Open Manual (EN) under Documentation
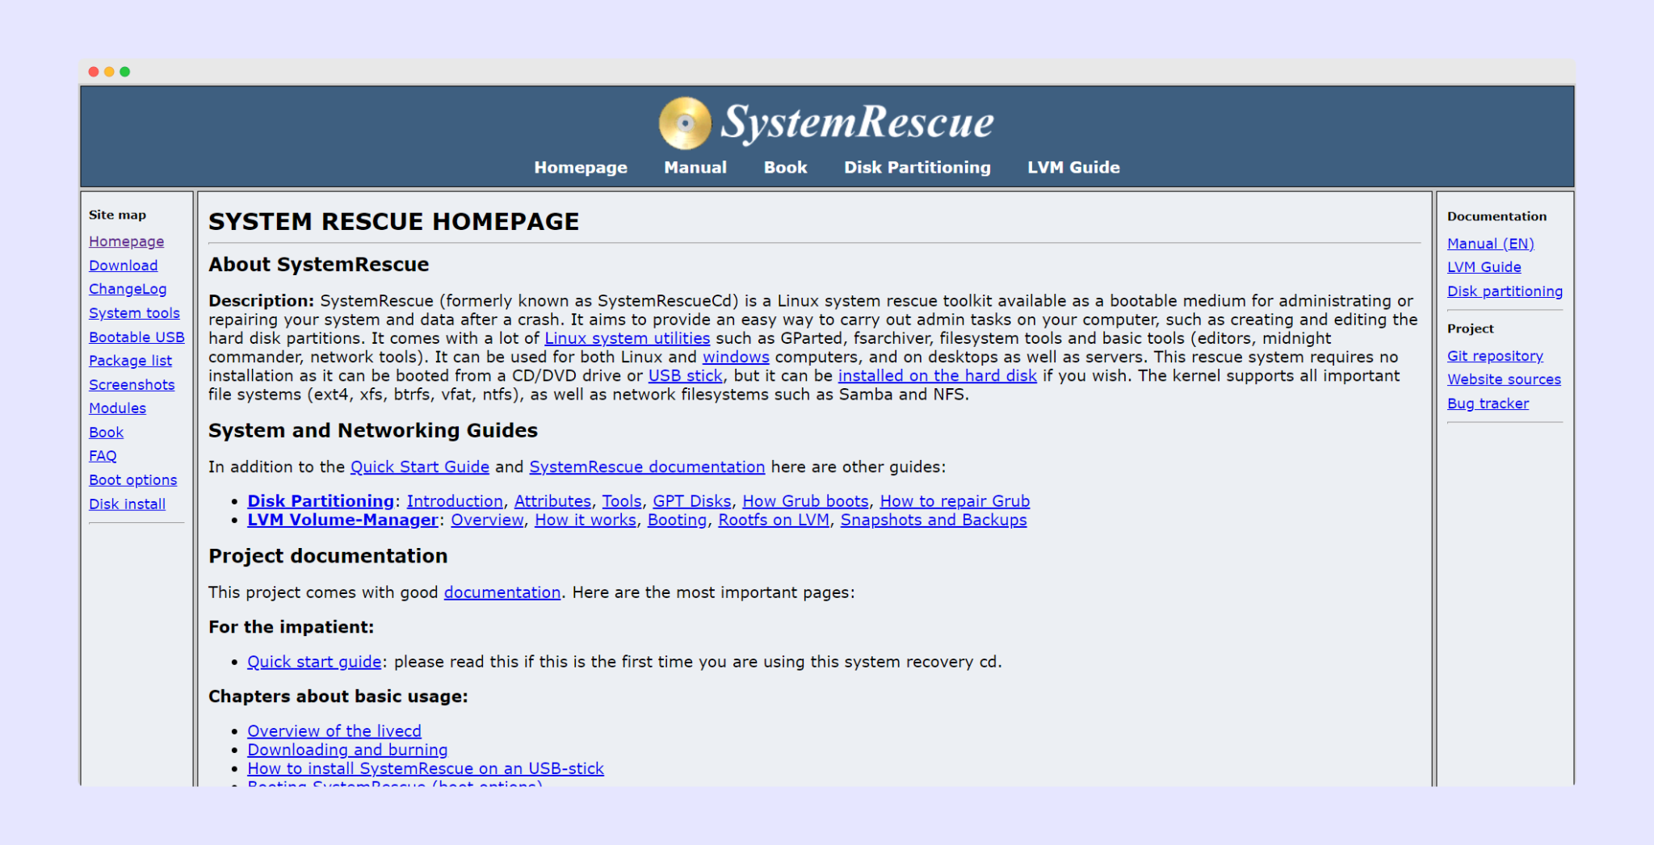1654x845 pixels. pos(1490,244)
